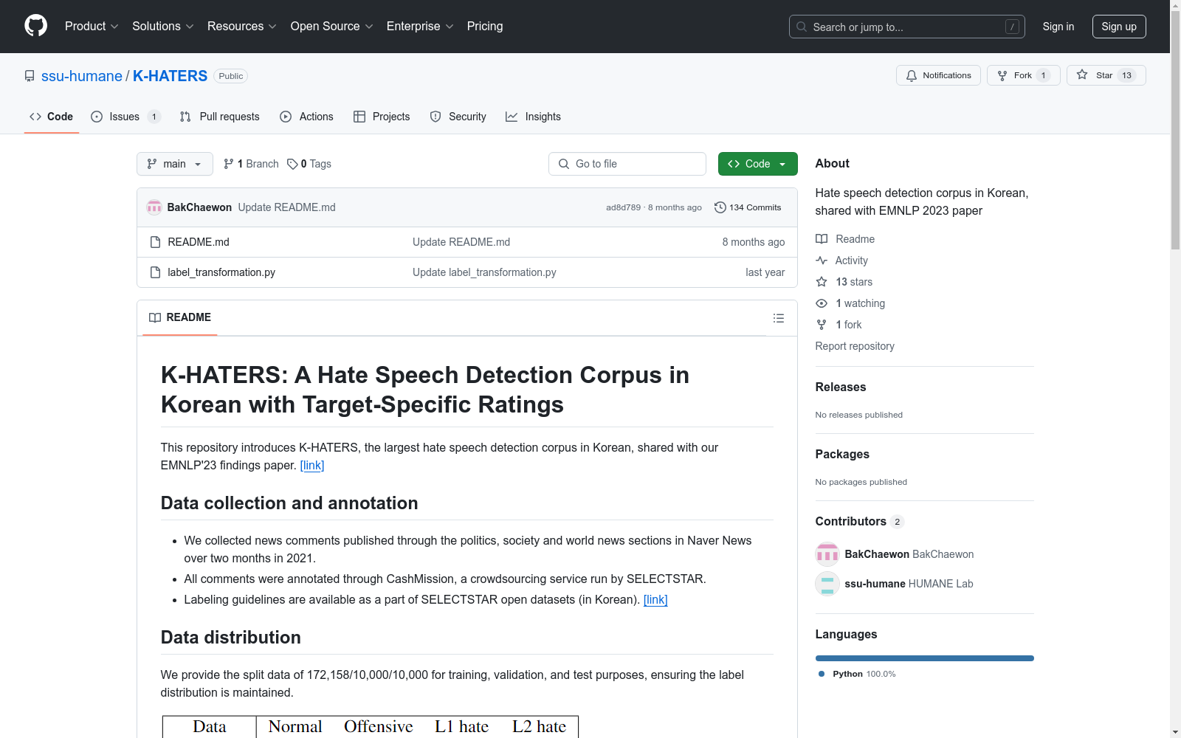Image resolution: width=1181 pixels, height=738 pixels.
Task: Click the Notifications bell button
Action: point(938,75)
